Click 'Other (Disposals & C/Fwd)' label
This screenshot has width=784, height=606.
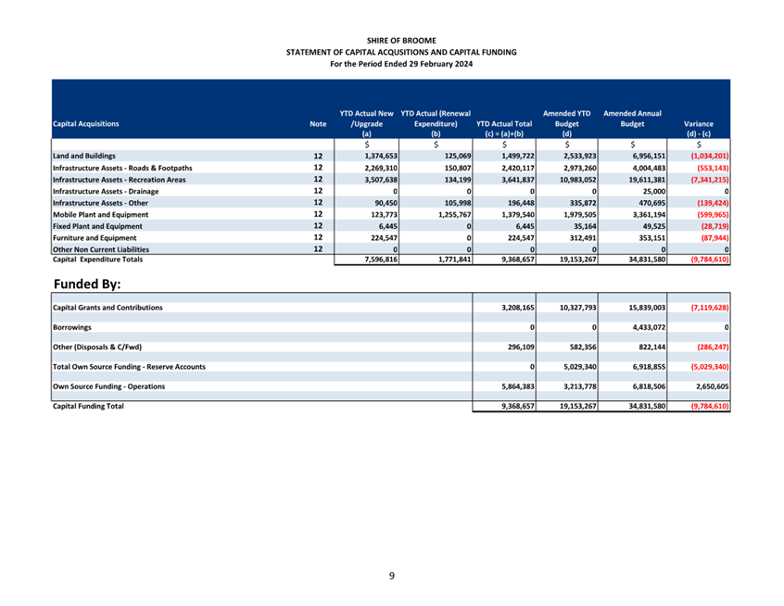point(97,347)
